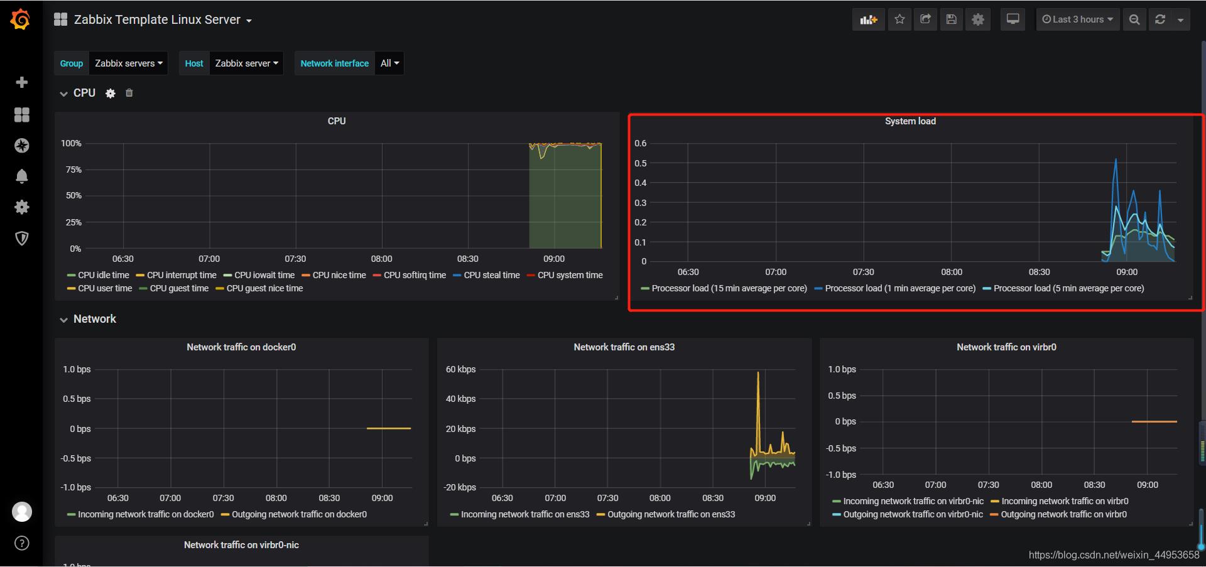Refresh the dashboard
This screenshot has width=1206, height=567.
click(1160, 19)
